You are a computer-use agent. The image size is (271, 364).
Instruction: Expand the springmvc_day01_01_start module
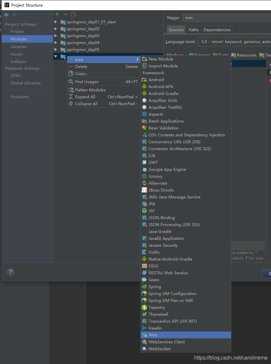tap(56, 22)
